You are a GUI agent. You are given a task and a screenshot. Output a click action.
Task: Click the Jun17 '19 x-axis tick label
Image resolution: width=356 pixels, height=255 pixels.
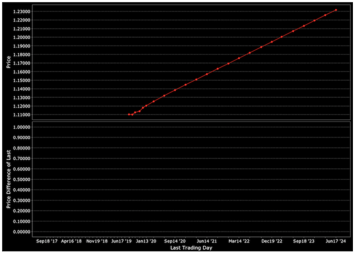(121, 241)
